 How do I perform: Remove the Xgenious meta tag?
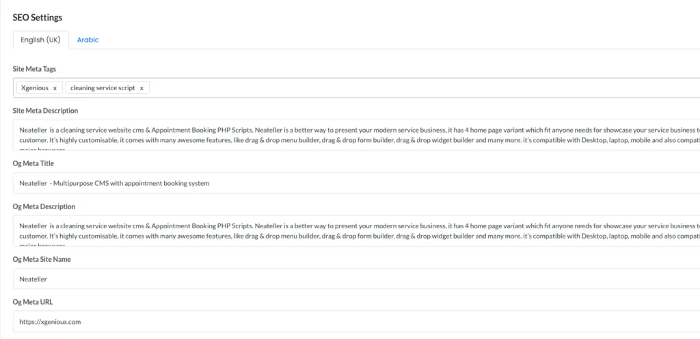coord(55,88)
